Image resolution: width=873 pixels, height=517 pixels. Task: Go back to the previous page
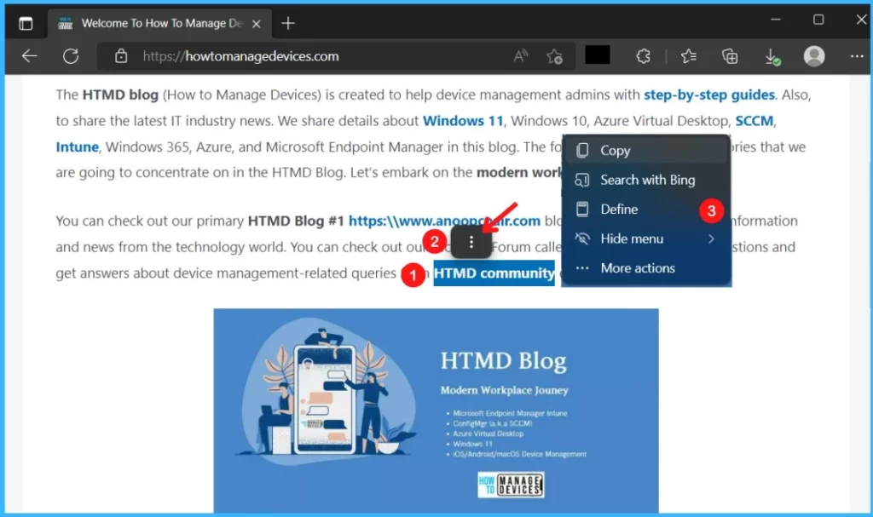(x=29, y=56)
